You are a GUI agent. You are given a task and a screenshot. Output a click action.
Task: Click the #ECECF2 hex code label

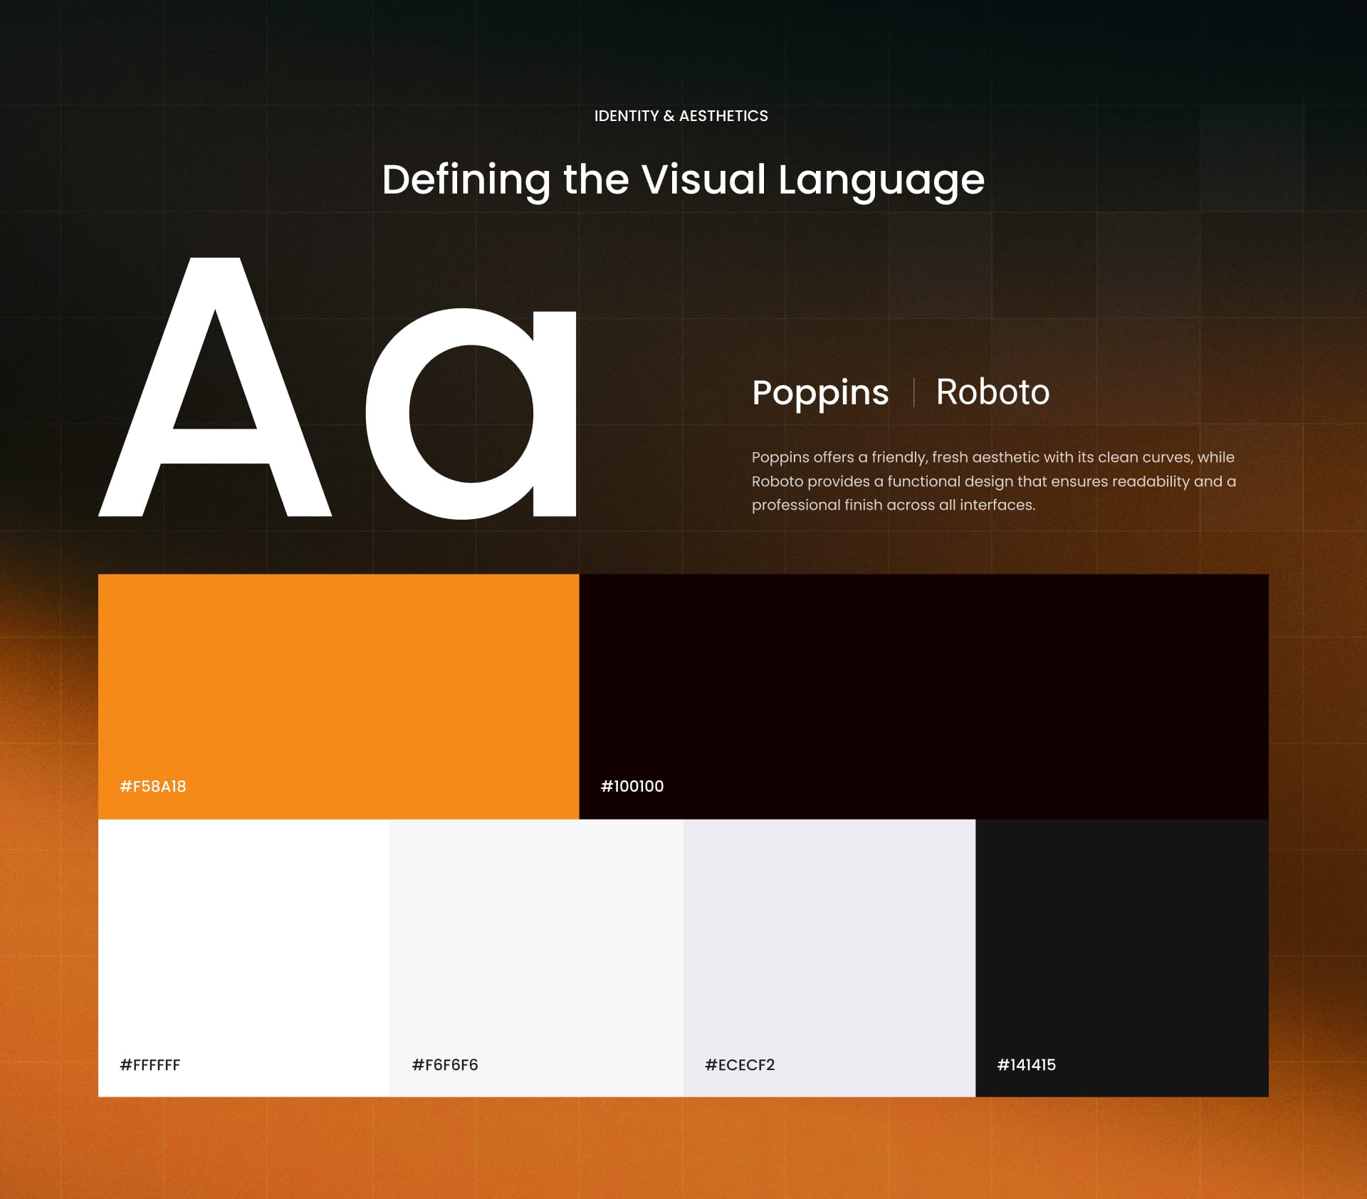740,1066
